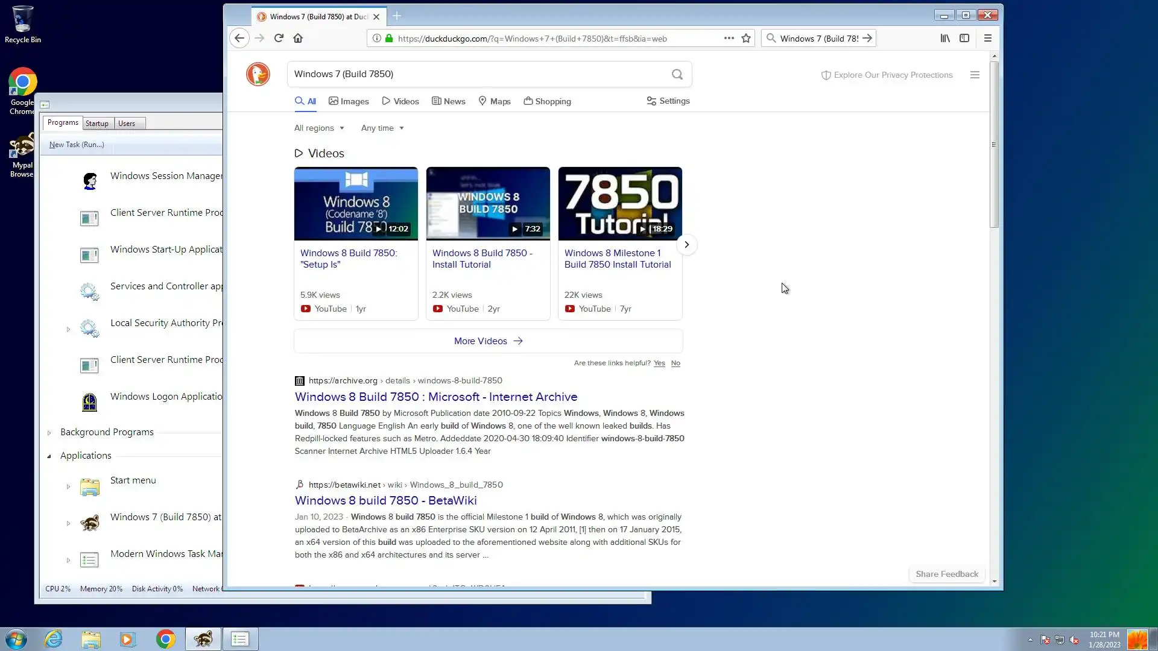Switch to the Startup tab

tap(96, 123)
